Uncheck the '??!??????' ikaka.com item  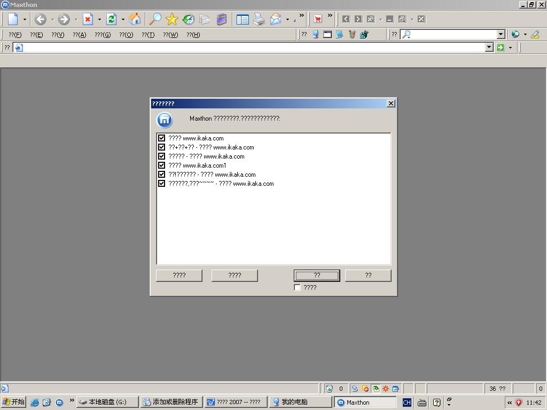161,175
